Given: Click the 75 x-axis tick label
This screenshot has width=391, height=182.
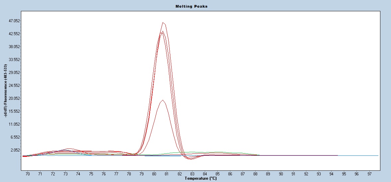Looking at the screenshot, I should click(x=91, y=174).
